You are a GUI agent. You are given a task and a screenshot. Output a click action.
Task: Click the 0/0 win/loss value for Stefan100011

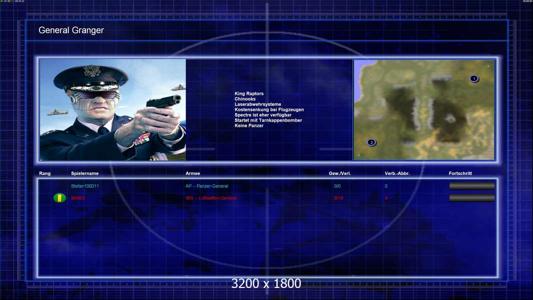point(337,186)
